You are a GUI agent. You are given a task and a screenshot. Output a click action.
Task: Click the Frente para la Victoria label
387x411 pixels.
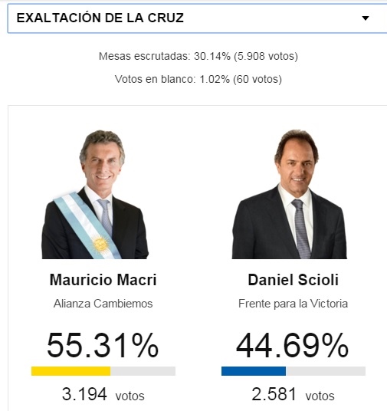[x=294, y=304]
